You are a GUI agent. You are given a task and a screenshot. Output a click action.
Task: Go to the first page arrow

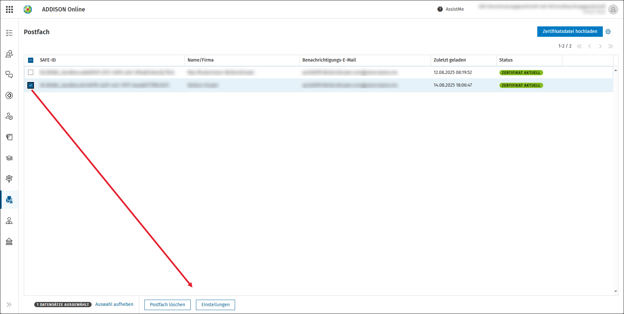click(579, 46)
